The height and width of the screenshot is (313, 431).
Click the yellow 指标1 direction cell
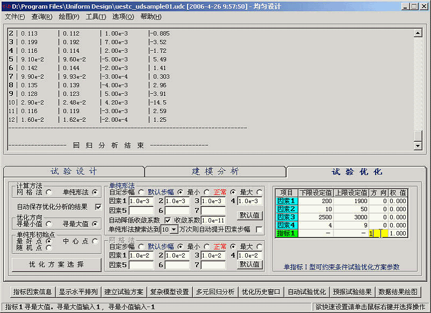pos(378,233)
